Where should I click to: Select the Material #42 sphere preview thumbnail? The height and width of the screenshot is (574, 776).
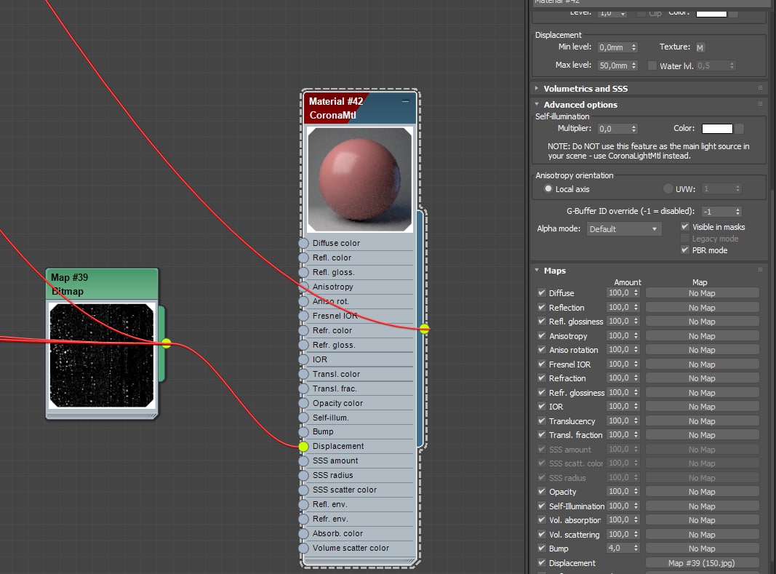pyautogui.click(x=360, y=180)
